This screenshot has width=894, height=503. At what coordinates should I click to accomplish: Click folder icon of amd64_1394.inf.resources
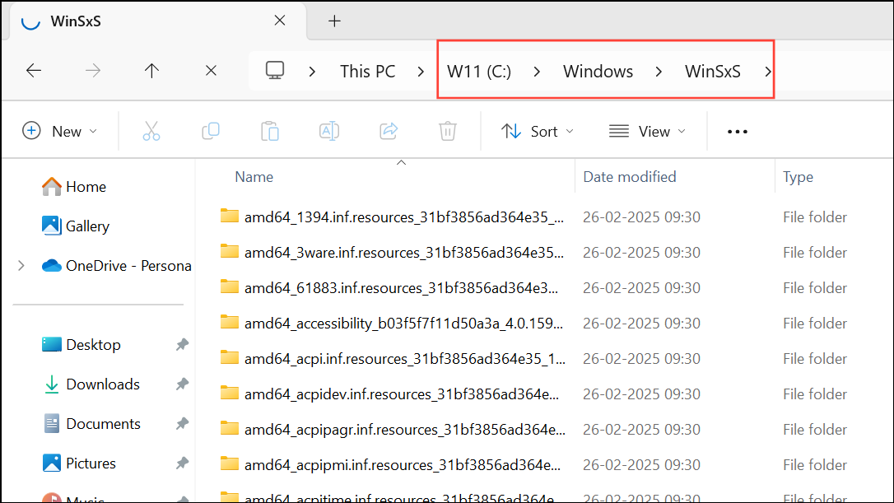[x=229, y=217]
